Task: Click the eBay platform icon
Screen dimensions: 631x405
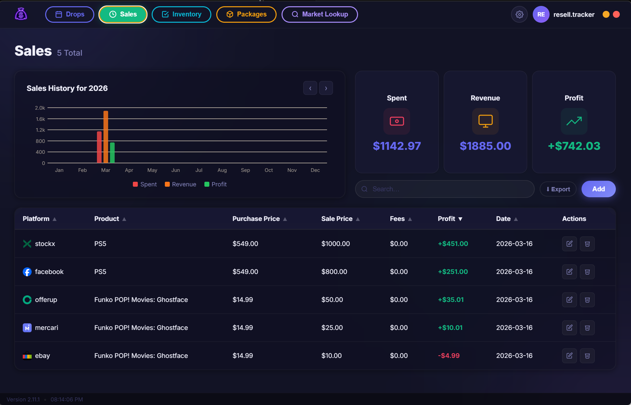Action: pyautogui.click(x=27, y=356)
